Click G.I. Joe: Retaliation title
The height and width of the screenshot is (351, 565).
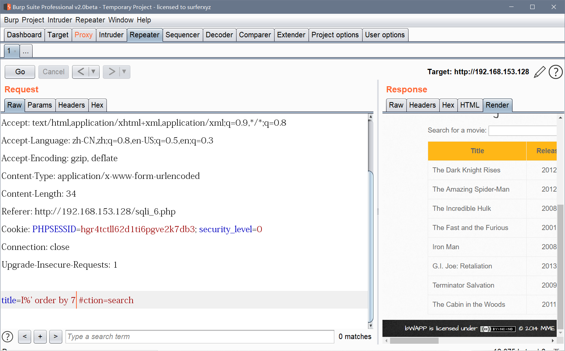(462, 266)
